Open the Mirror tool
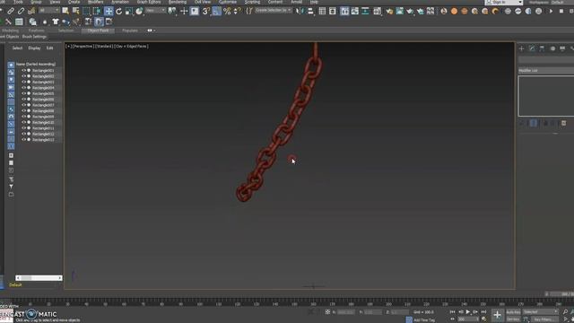Viewport: 574px width, 323px height. [x=300, y=12]
